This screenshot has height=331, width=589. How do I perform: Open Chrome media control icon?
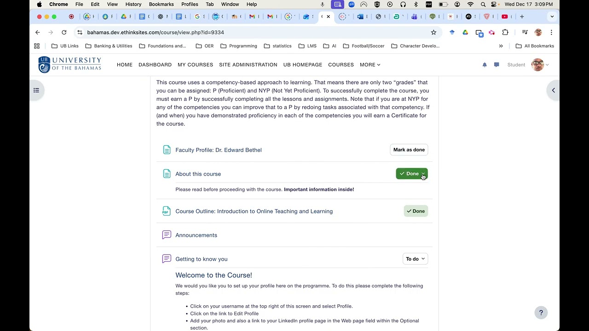[x=525, y=32]
